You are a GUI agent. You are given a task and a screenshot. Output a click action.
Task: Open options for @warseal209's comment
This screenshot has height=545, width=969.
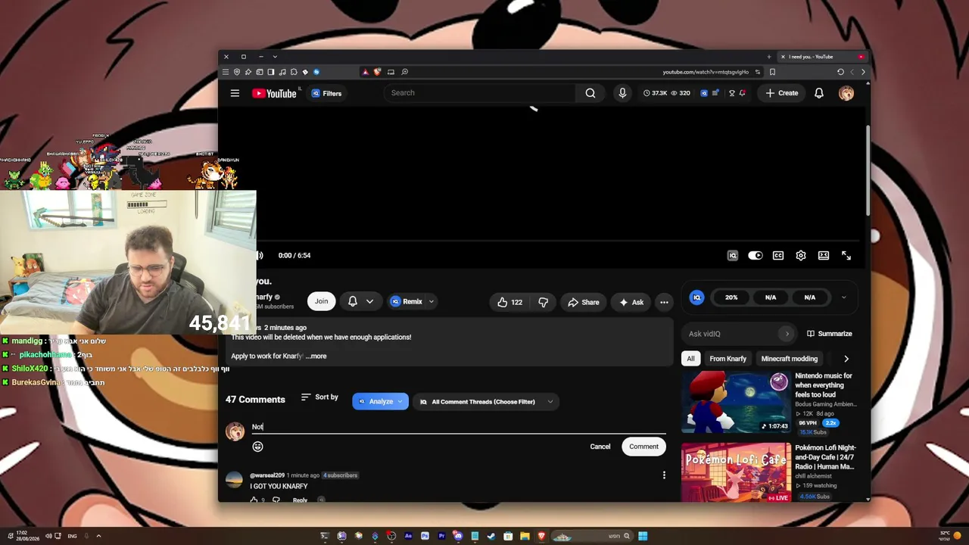(664, 475)
